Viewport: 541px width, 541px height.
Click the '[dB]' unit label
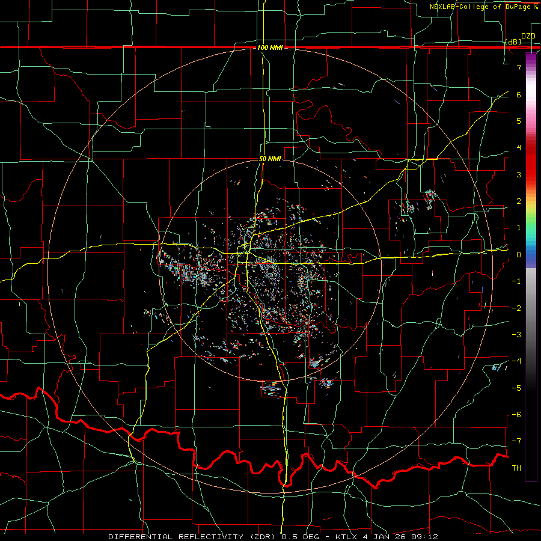(x=513, y=41)
